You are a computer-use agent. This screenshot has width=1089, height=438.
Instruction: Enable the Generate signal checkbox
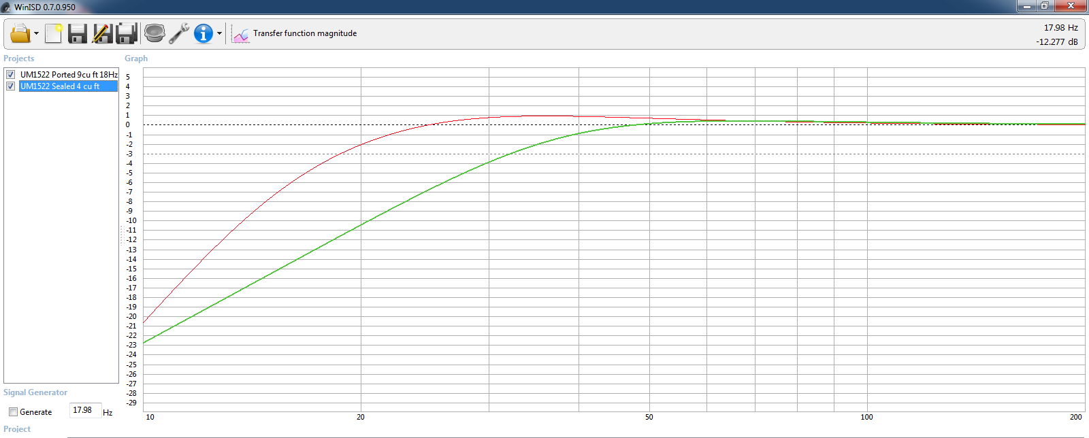13,412
